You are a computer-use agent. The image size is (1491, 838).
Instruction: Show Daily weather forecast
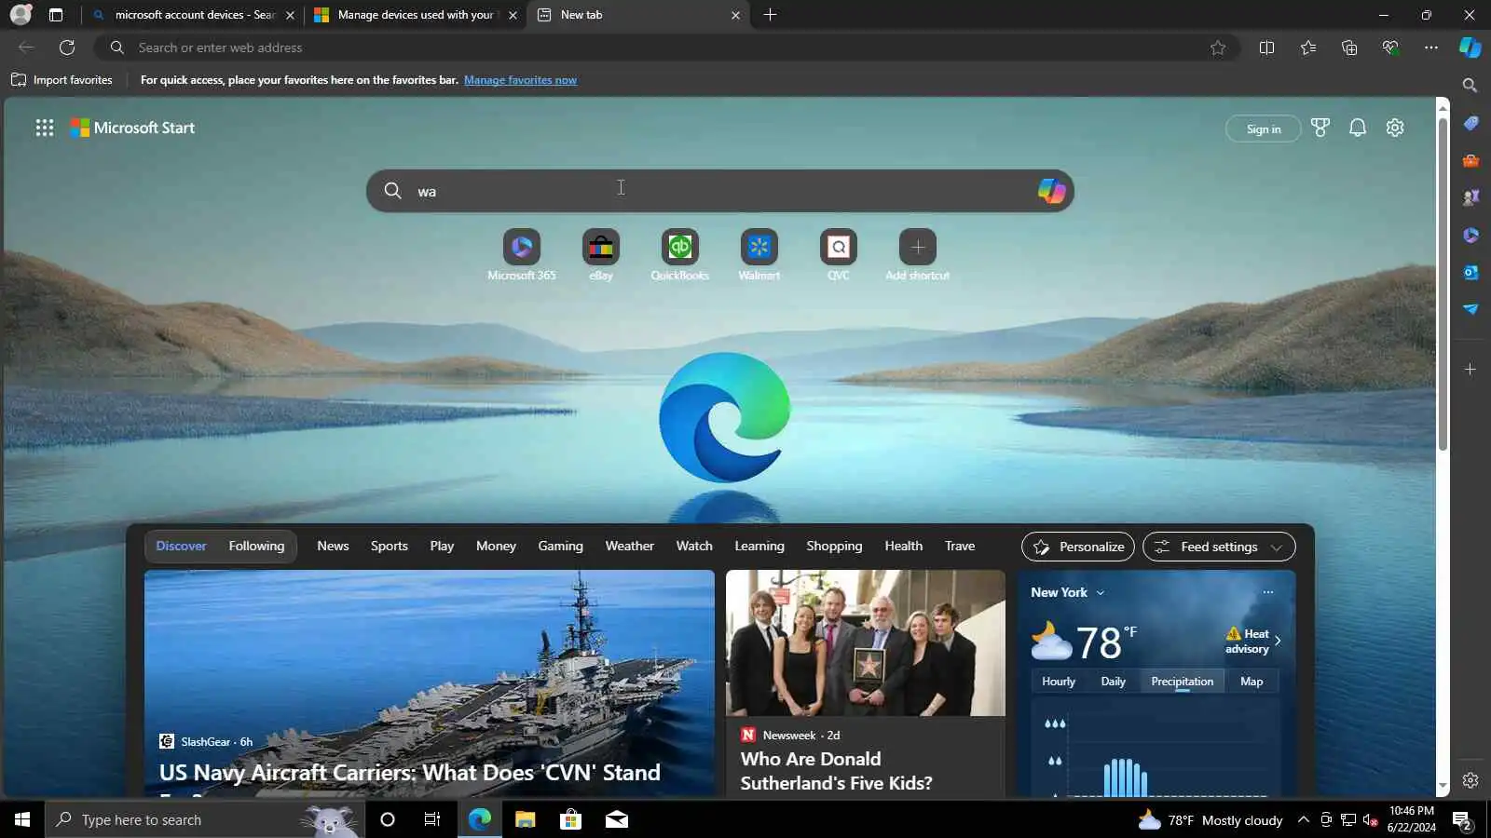point(1114,682)
